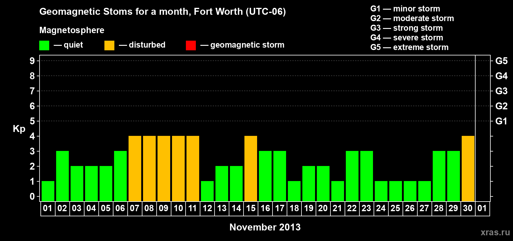Click the 'Kp' axis label

19,129
